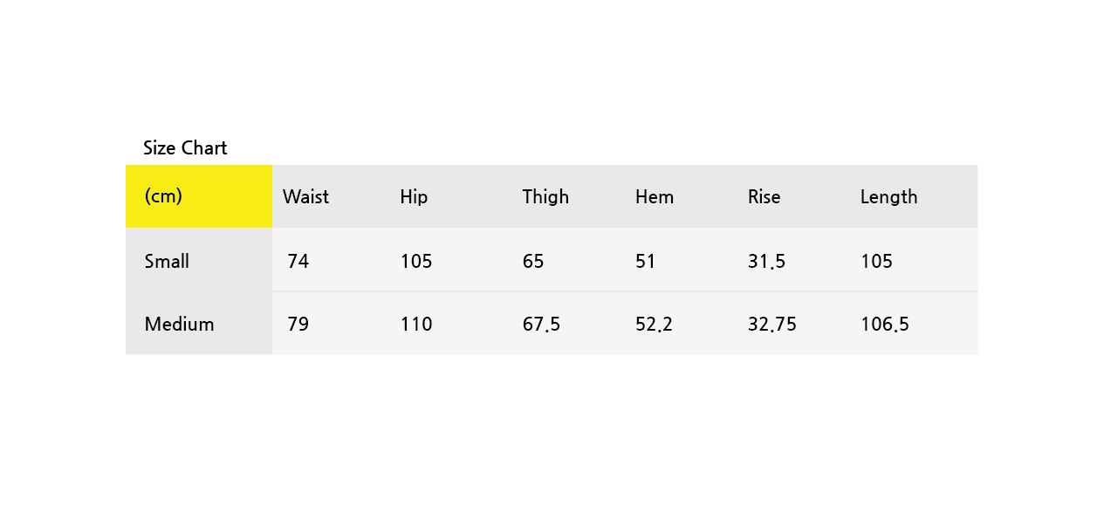Screen dimensions: 1104x520
Task: Click the Small hem value 51
Action: tap(645, 261)
